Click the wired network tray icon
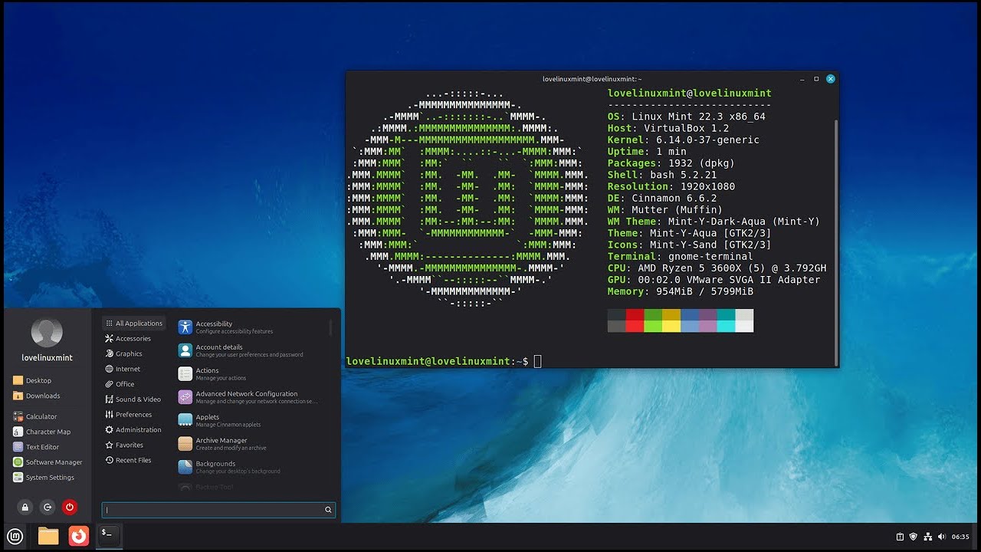981x552 pixels. pos(927,537)
